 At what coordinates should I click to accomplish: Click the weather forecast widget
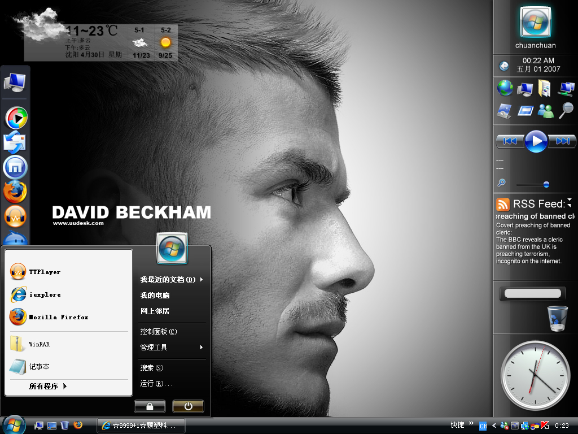101,42
